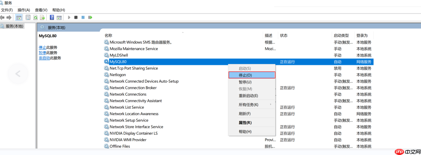
Task: Click the gear icon beside Mozilla Maintenance Service
Action: 106,49
